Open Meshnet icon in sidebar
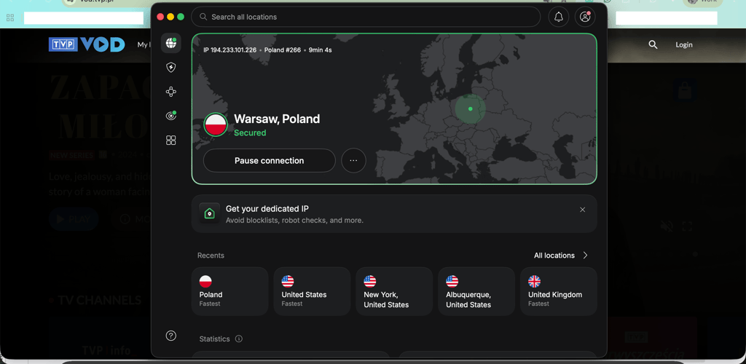Screen dimensions: 746x364 [x=170, y=92]
